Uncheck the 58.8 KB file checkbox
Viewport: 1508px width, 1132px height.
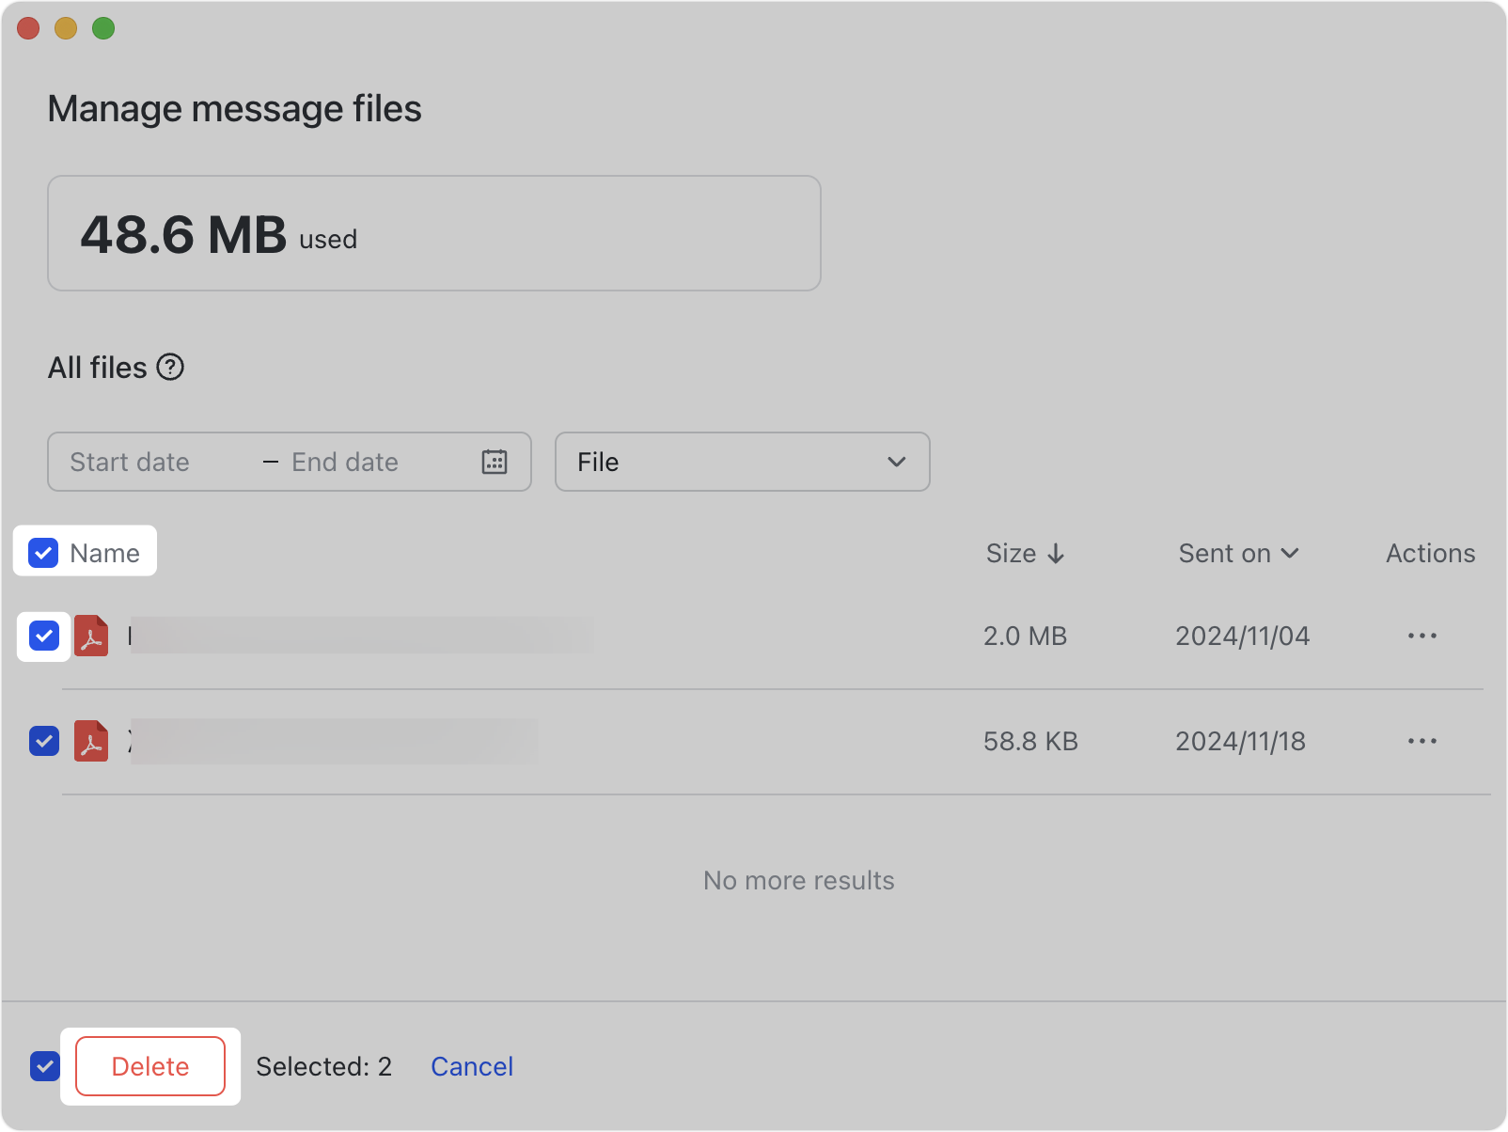coord(44,741)
